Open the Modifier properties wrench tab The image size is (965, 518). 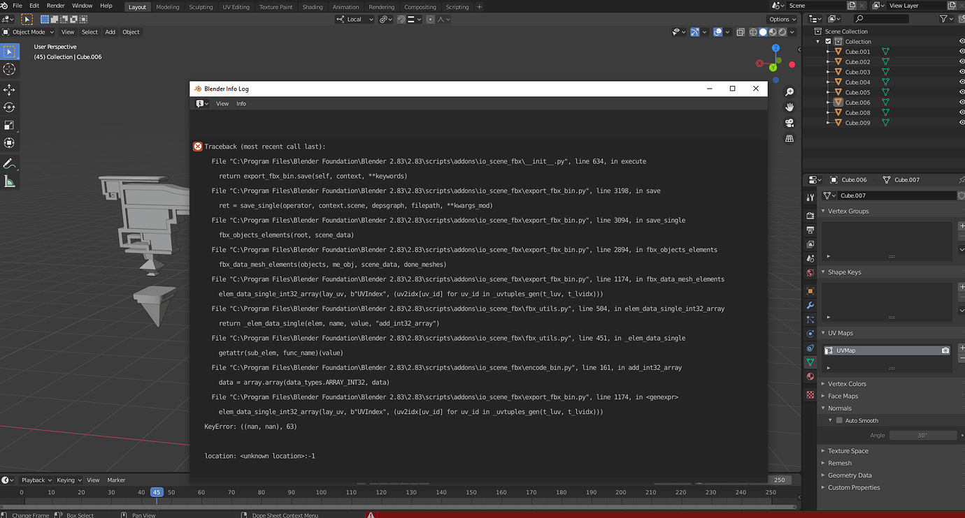tap(810, 305)
